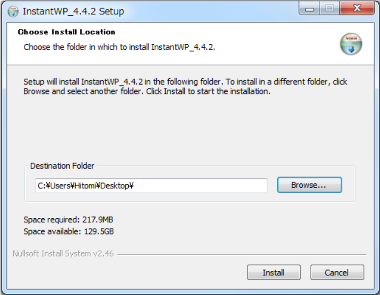
Task: Close the InstantWP_4.4.2 Setup window
Action: click(x=357, y=9)
